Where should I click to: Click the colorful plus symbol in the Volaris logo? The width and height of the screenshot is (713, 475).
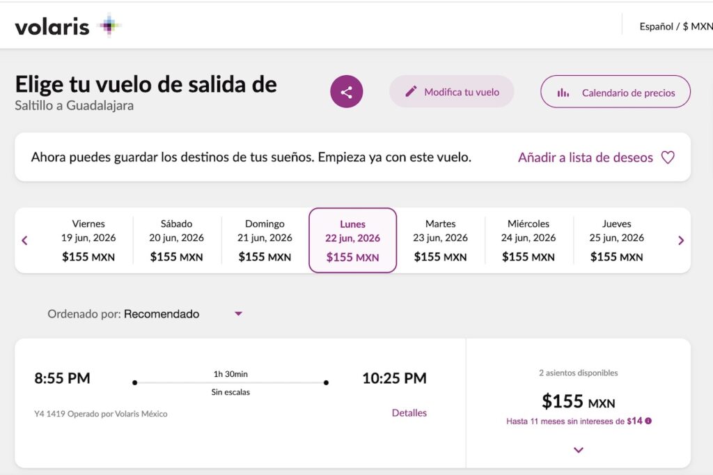(x=108, y=24)
